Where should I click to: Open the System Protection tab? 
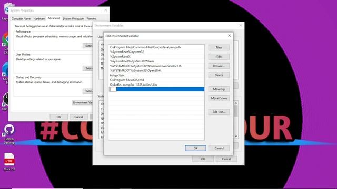73,19
